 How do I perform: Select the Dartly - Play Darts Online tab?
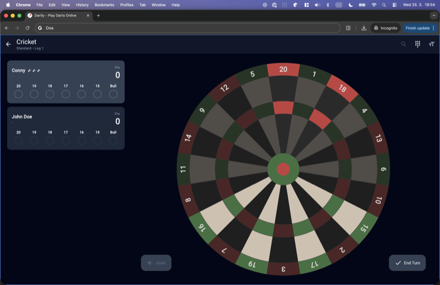pyautogui.click(x=58, y=16)
